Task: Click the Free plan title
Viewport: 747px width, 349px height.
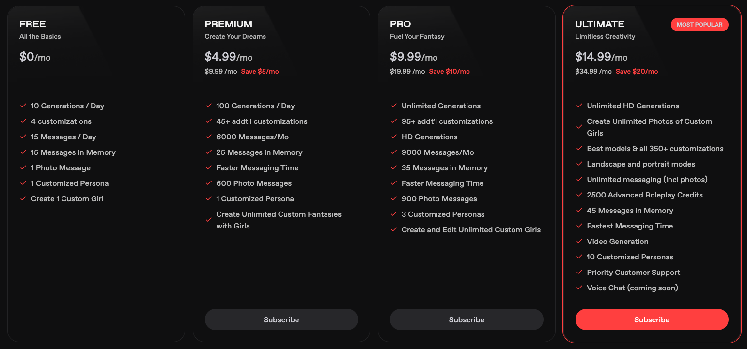Action: [32, 24]
